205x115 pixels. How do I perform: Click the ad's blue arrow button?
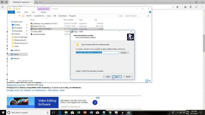coord(95,103)
